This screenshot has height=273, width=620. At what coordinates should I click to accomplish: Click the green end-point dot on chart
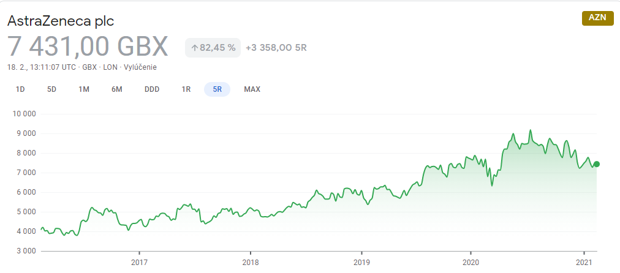(597, 164)
